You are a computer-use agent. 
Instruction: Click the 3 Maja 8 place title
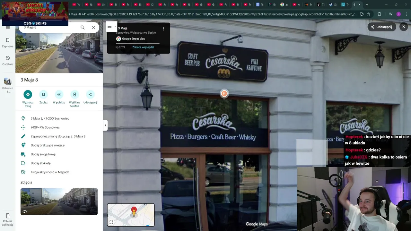[29, 80]
